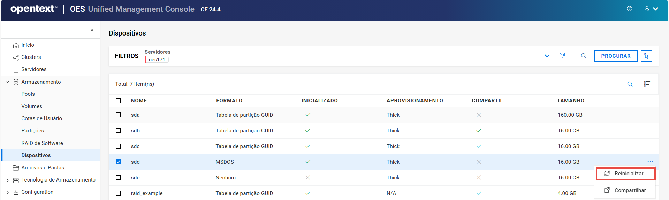Click device name sde

(x=135, y=178)
